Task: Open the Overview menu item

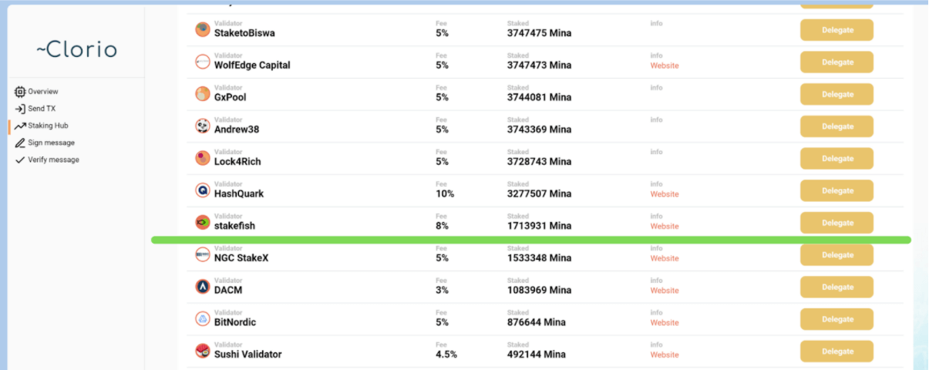Action: (42, 92)
